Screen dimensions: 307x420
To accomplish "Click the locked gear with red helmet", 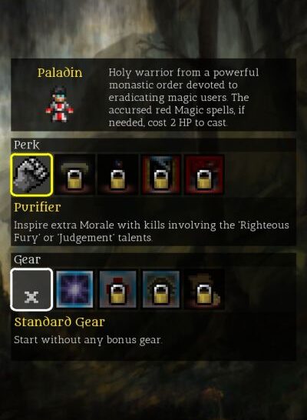I will click(118, 289).
